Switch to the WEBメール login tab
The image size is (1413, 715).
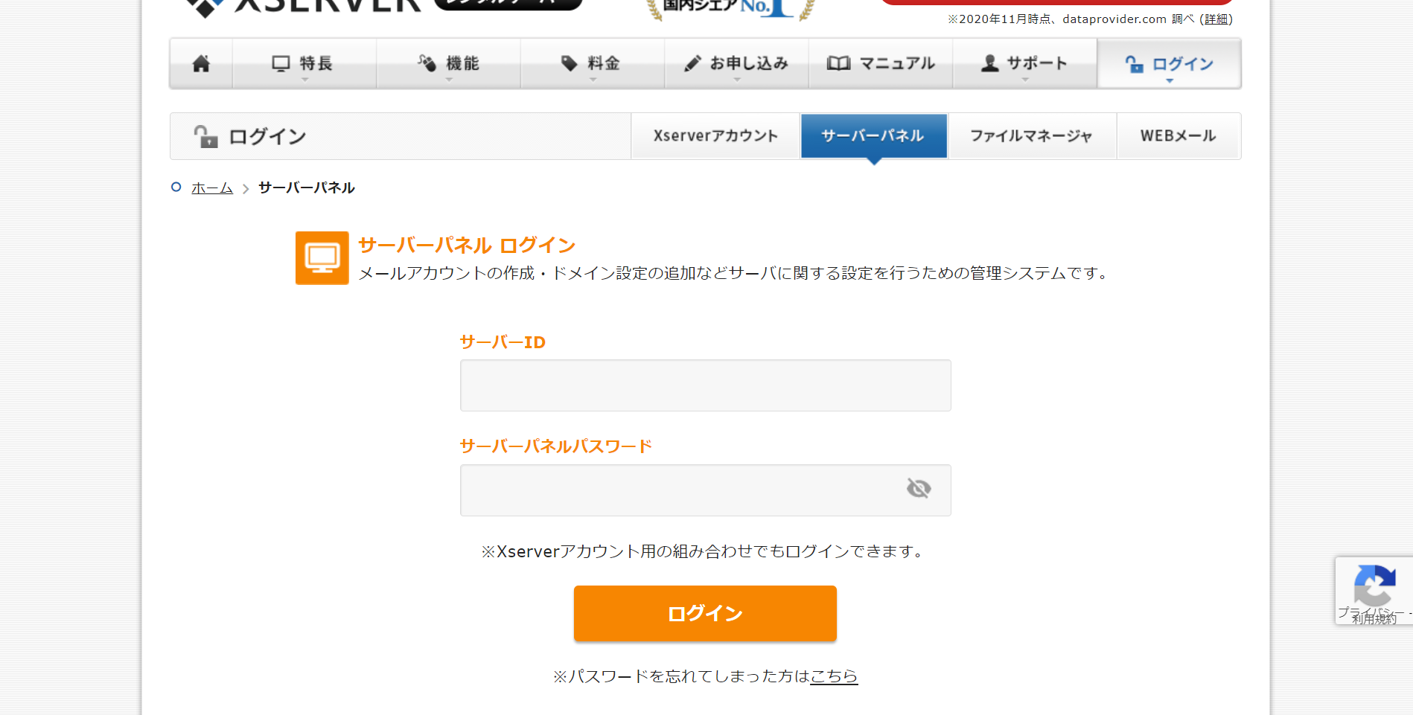tap(1178, 136)
